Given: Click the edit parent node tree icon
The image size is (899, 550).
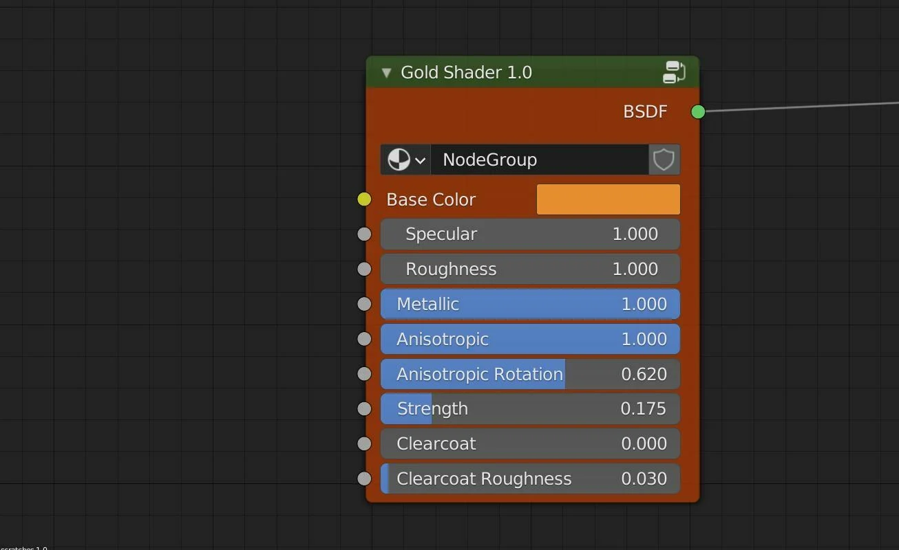Looking at the screenshot, I should [673, 72].
